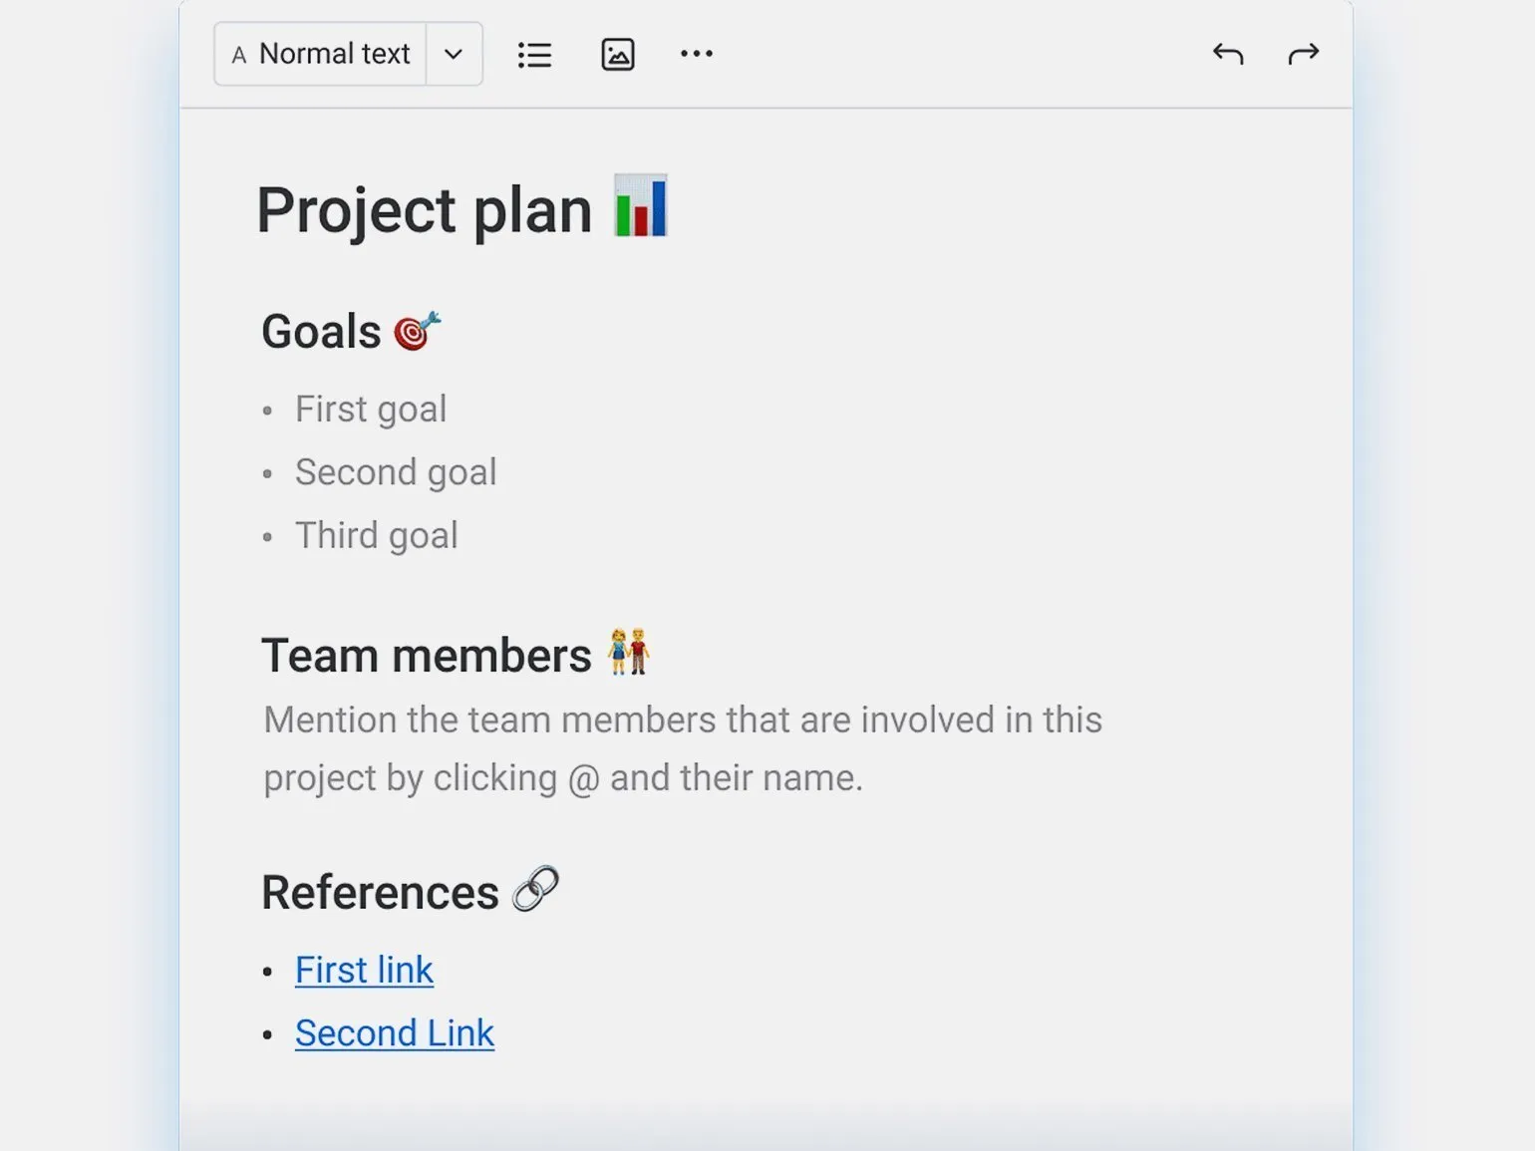Click the Team members heading
This screenshot has width=1535, height=1151.
point(427,656)
